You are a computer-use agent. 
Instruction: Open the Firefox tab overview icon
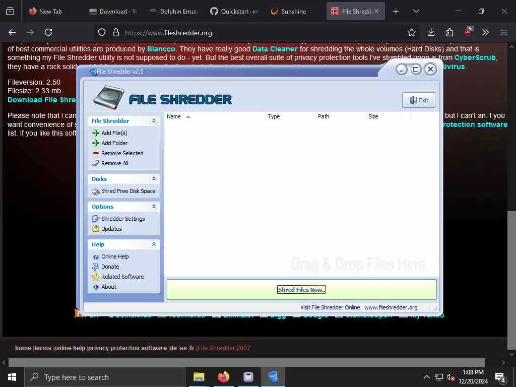10,11
